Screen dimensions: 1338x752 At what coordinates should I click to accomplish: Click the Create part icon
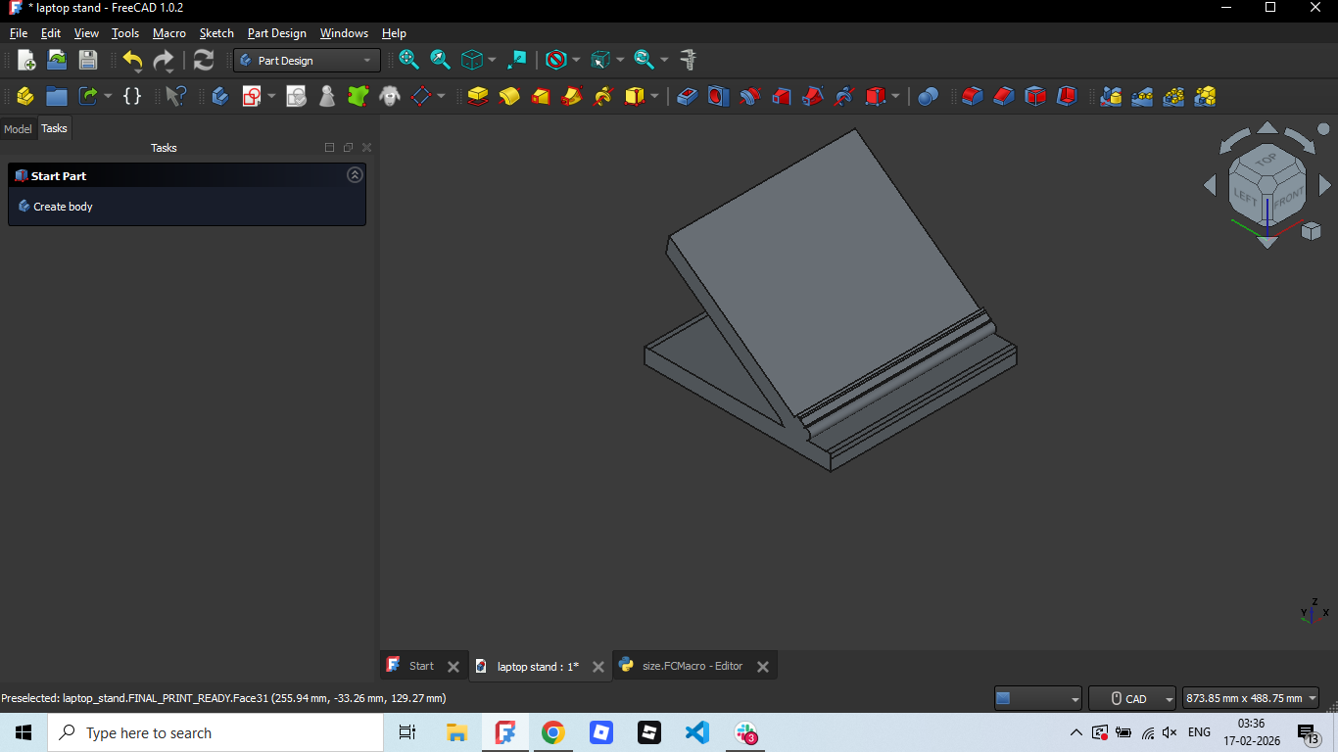25,96
